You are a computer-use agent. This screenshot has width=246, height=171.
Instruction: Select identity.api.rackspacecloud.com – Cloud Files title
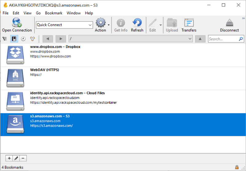point(67,93)
